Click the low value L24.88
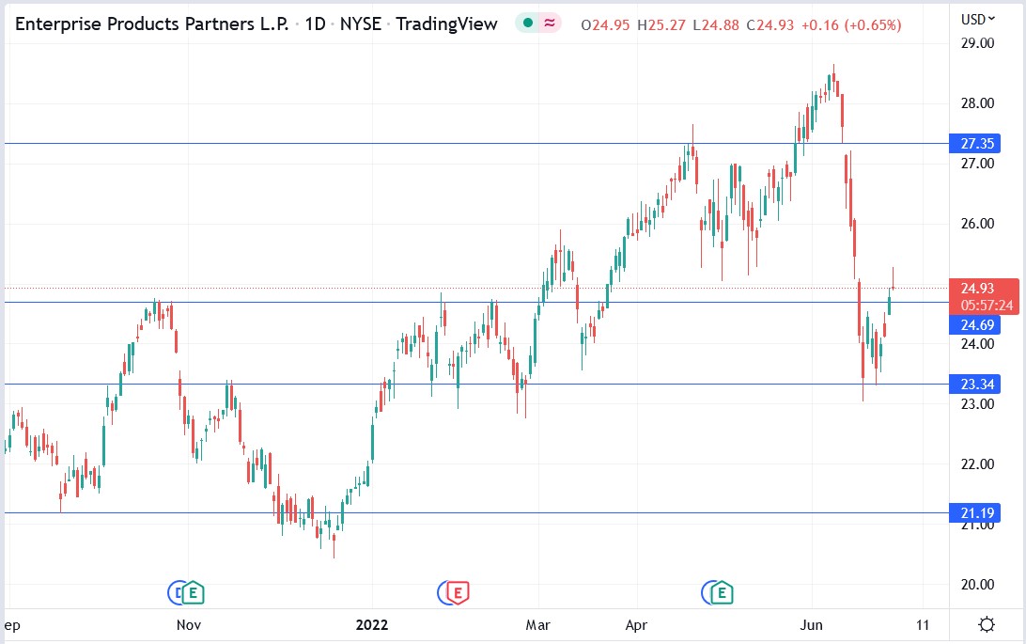The image size is (1026, 644). coord(716,24)
